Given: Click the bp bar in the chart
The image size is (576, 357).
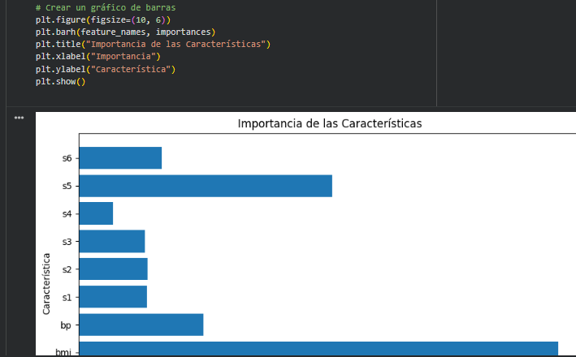Looking at the screenshot, I should (141, 325).
